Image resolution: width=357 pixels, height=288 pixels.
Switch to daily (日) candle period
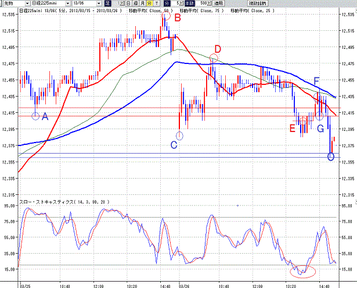pyautogui.click(x=128, y=3)
